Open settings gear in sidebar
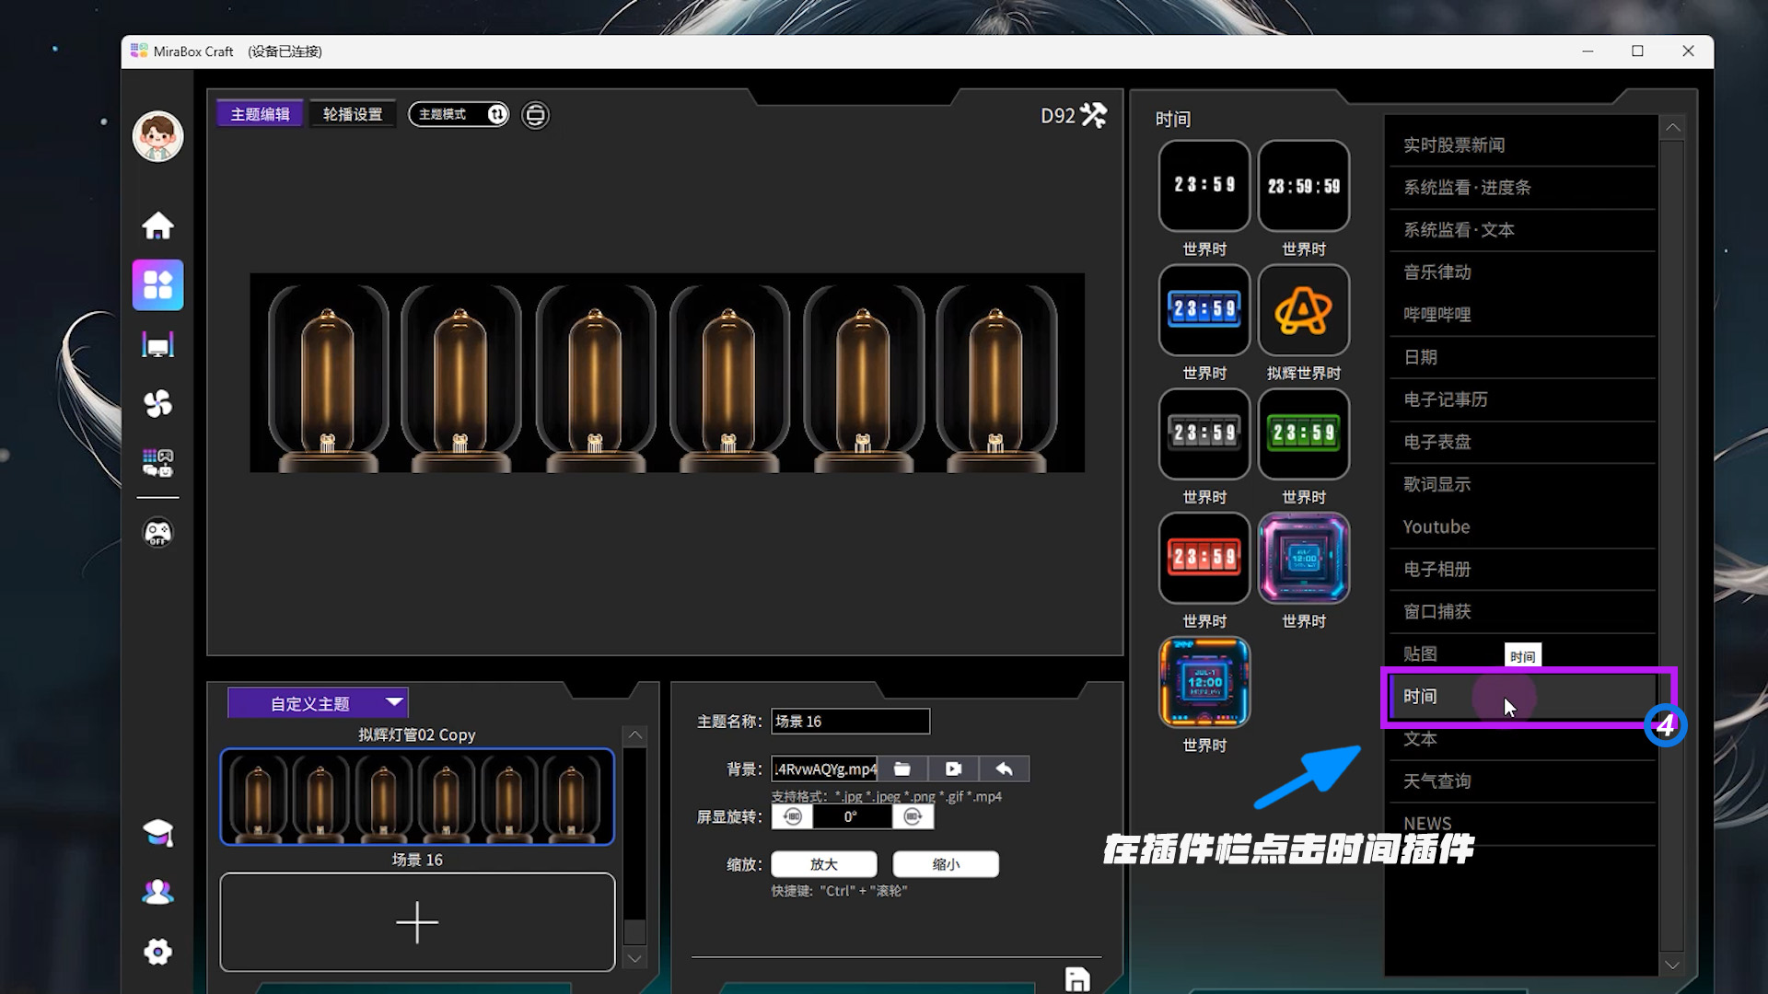The width and height of the screenshot is (1768, 994). point(157,952)
